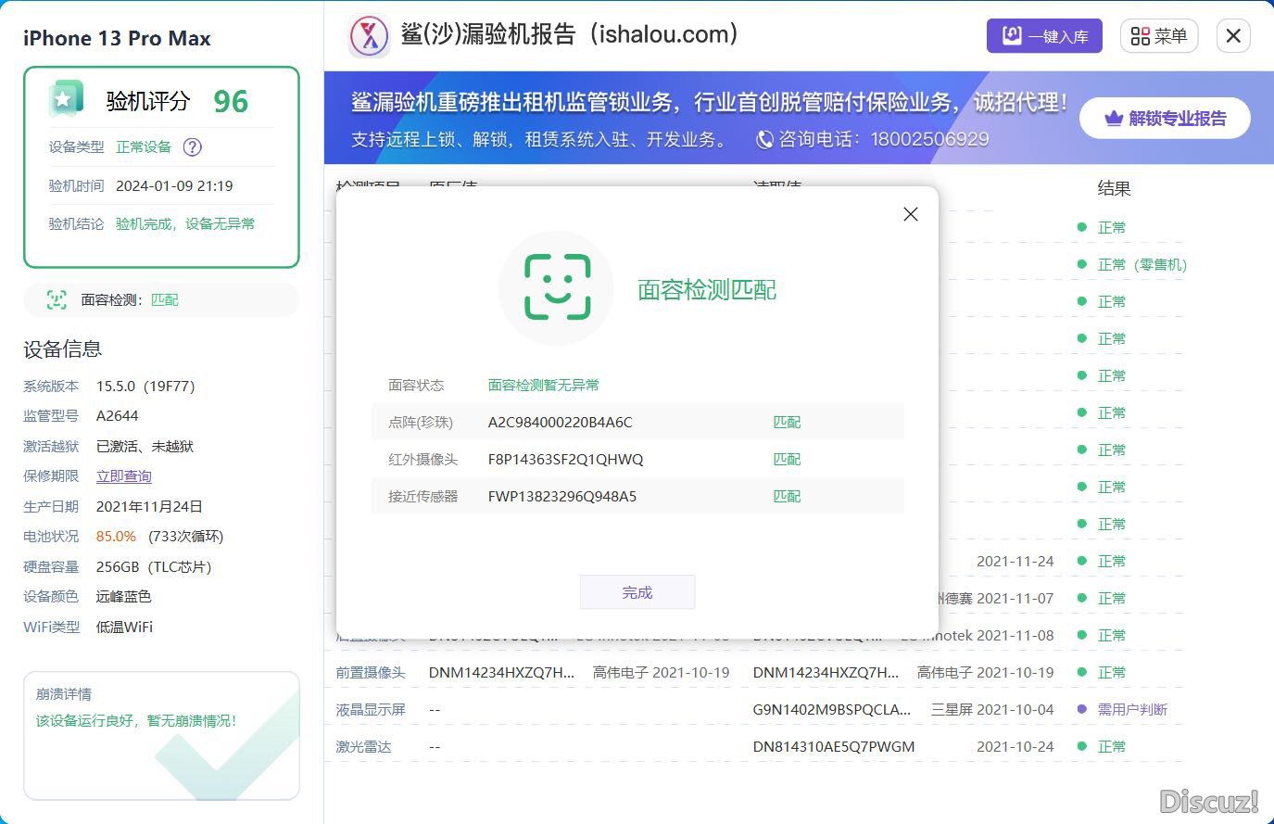Click the 远峰蓝色 device color value
The width and height of the screenshot is (1274, 824).
pos(123,596)
